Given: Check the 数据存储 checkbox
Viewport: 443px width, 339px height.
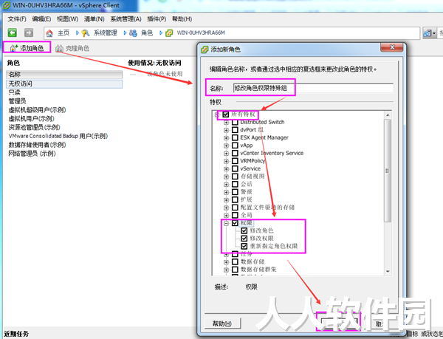Looking at the screenshot, I should pyautogui.click(x=235, y=261).
